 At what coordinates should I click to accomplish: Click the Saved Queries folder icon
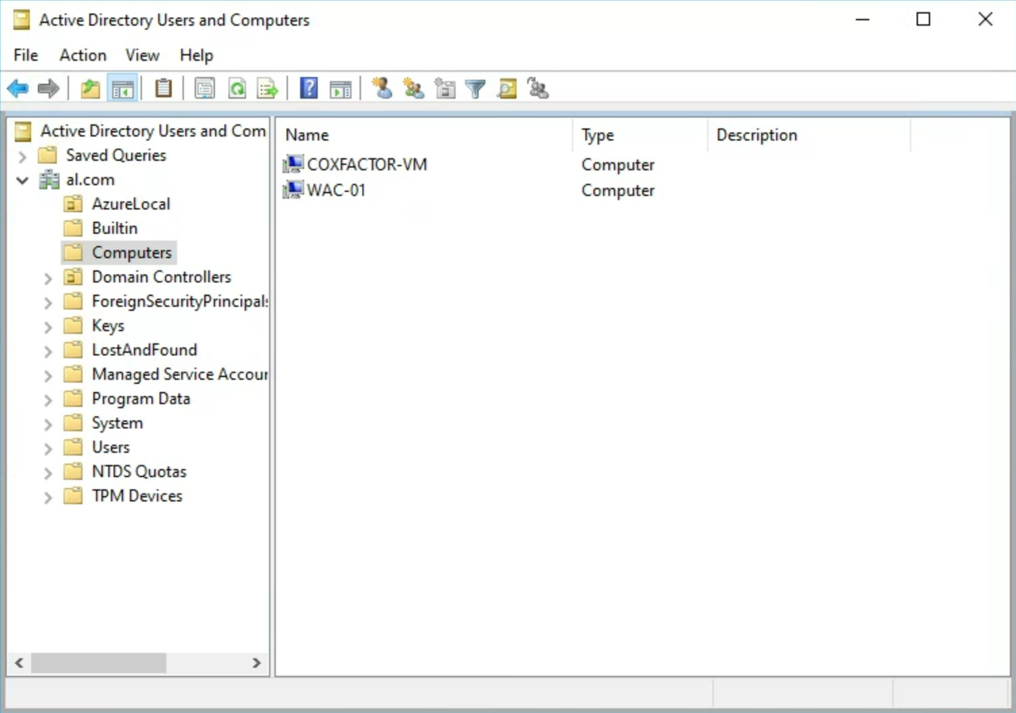tap(47, 155)
